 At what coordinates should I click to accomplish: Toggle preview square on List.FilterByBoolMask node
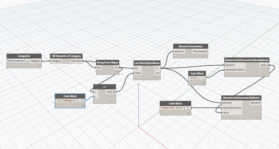point(155,78)
